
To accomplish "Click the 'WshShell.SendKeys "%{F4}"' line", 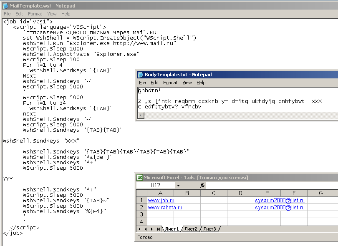I will [x=64, y=211].
